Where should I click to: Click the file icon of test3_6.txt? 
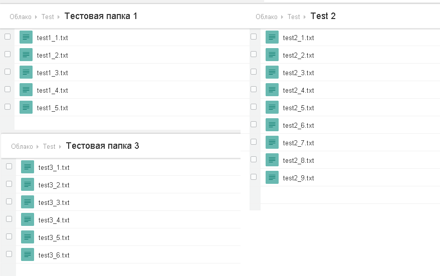coord(28,254)
